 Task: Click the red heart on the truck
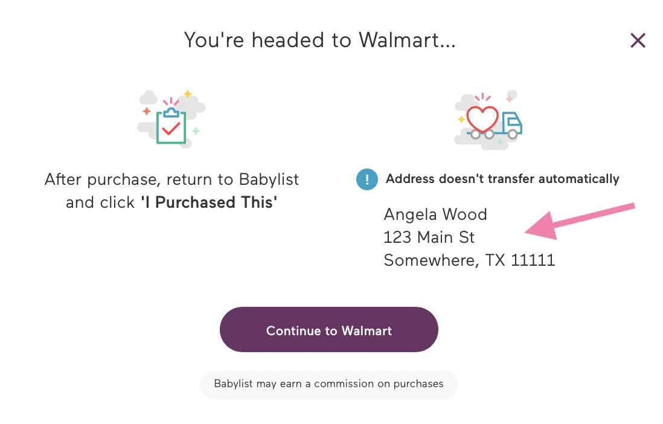click(482, 119)
